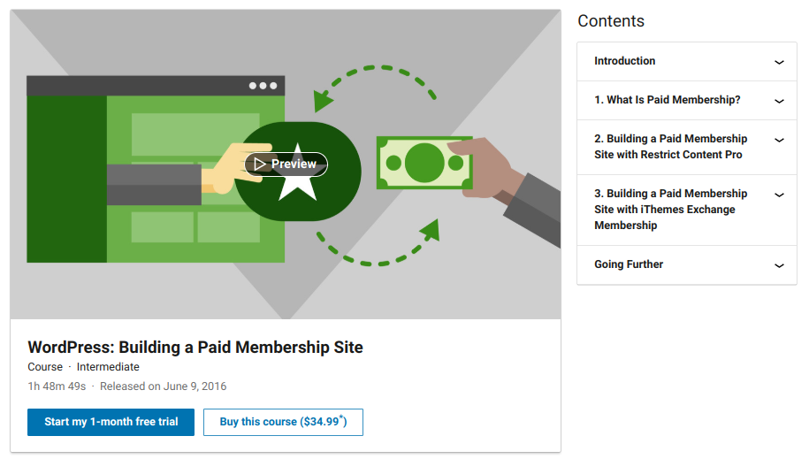Image resolution: width=809 pixels, height=459 pixels.
Task: Click the Released on June 9, 2016 text
Action: (x=163, y=386)
